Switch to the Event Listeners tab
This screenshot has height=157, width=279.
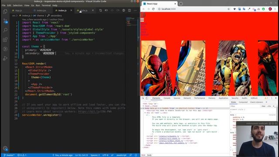tap(257, 102)
